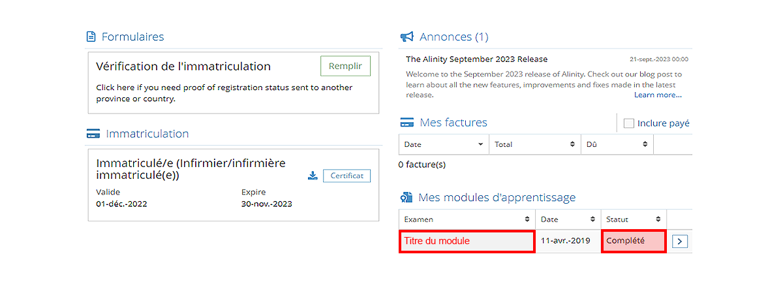The width and height of the screenshot is (783, 284).
Task: Click the Formulaires document icon
Action: 91,37
